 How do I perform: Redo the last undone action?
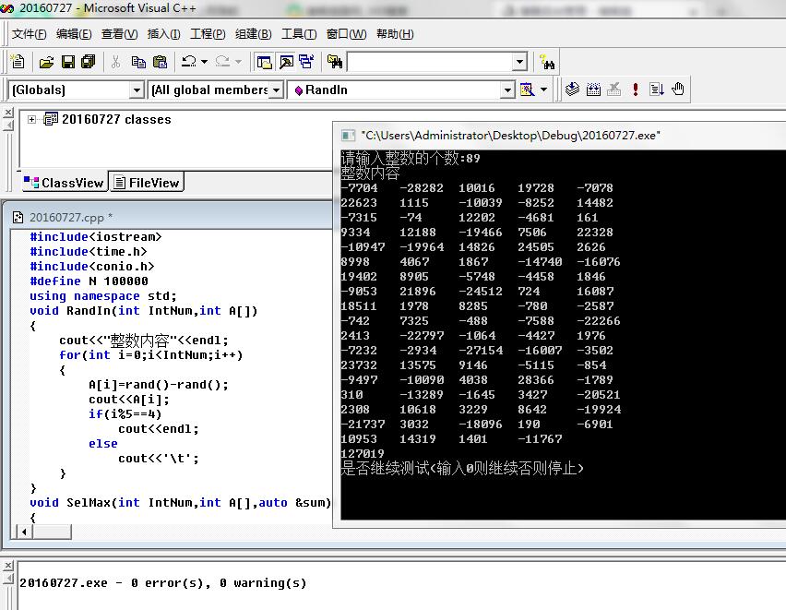coord(222,62)
